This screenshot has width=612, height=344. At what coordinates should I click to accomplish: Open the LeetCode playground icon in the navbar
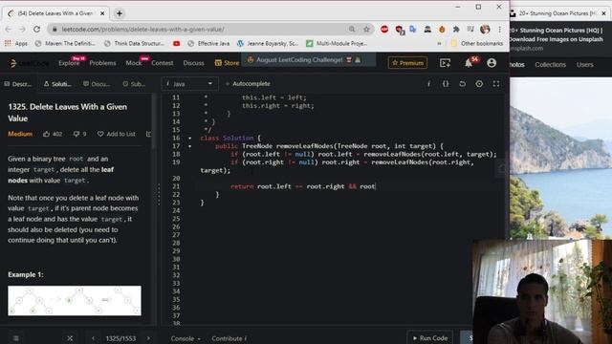pyautogui.click(x=445, y=63)
